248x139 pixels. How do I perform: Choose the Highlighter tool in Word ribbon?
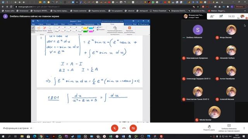click(39, 29)
